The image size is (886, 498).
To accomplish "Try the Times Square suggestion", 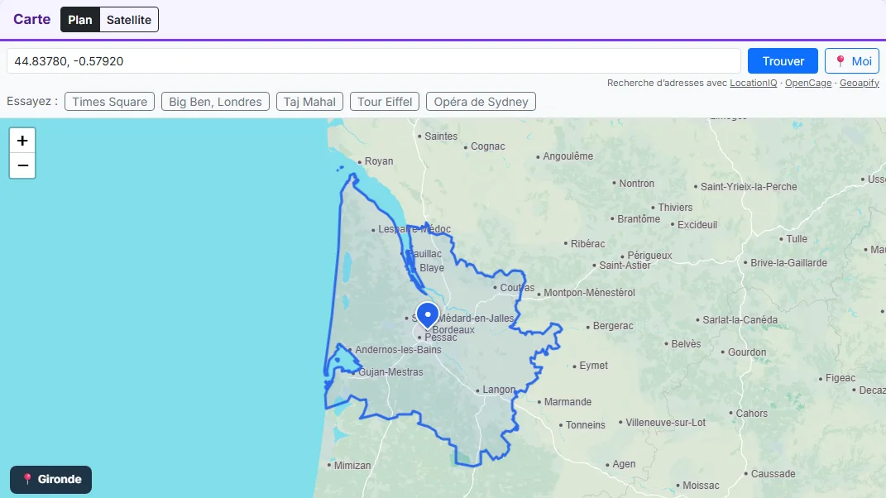I will click(x=110, y=102).
